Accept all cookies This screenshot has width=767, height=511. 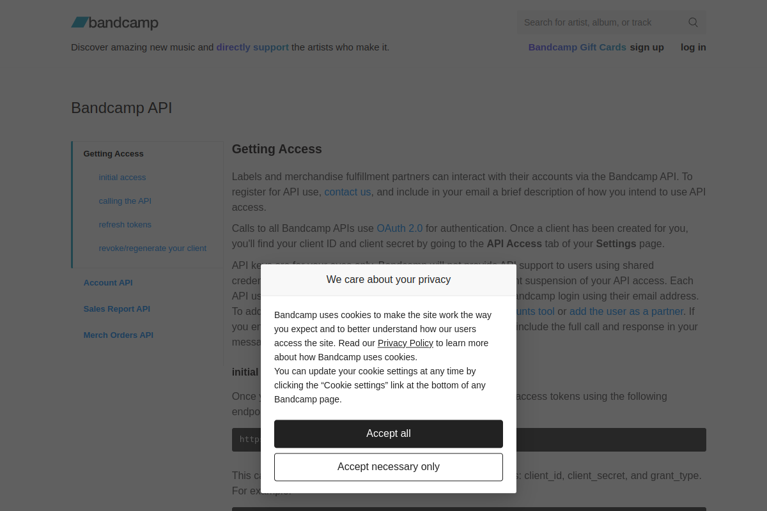point(389,434)
